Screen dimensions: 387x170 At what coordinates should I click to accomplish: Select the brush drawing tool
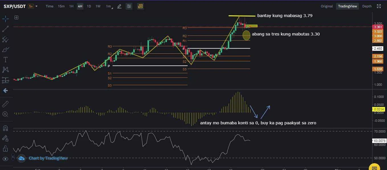[x=5, y=50]
